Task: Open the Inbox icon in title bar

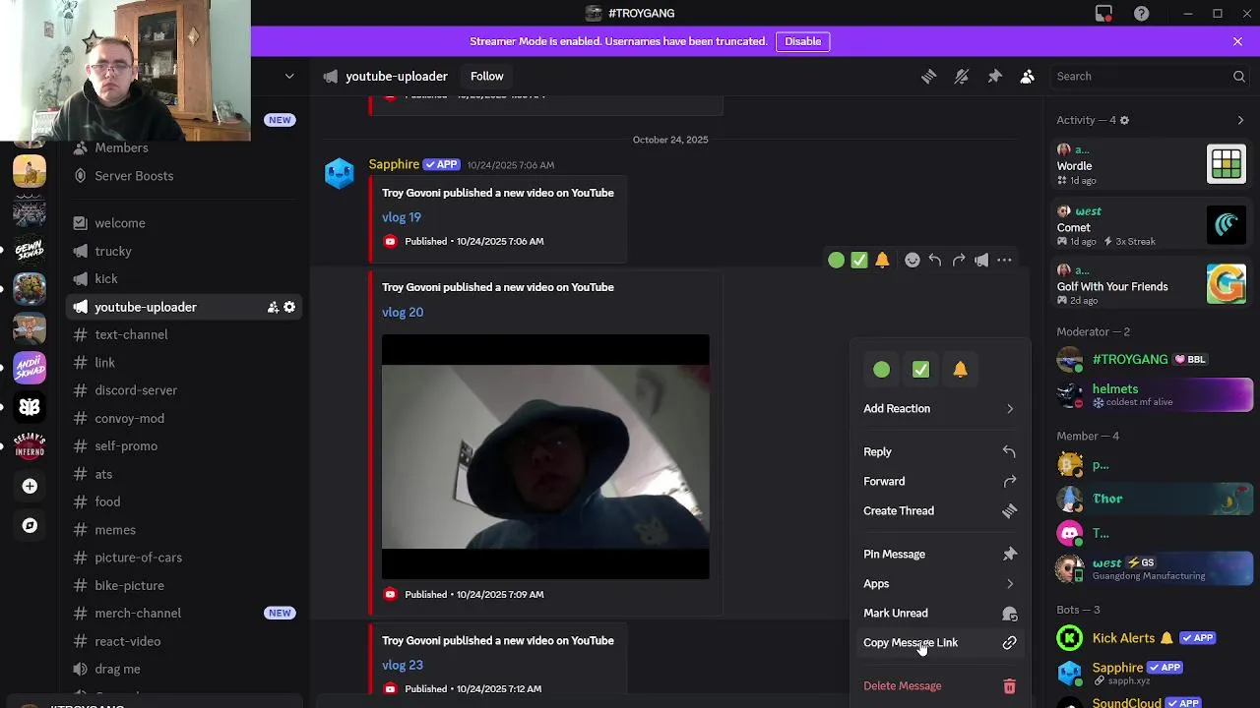Action: (x=1103, y=14)
